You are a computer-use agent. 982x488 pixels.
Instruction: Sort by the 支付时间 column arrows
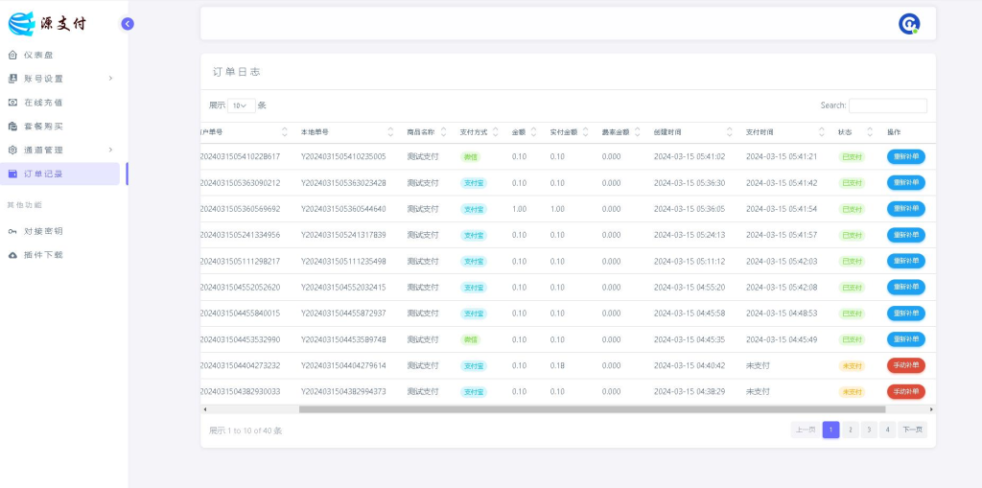[x=822, y=132]
